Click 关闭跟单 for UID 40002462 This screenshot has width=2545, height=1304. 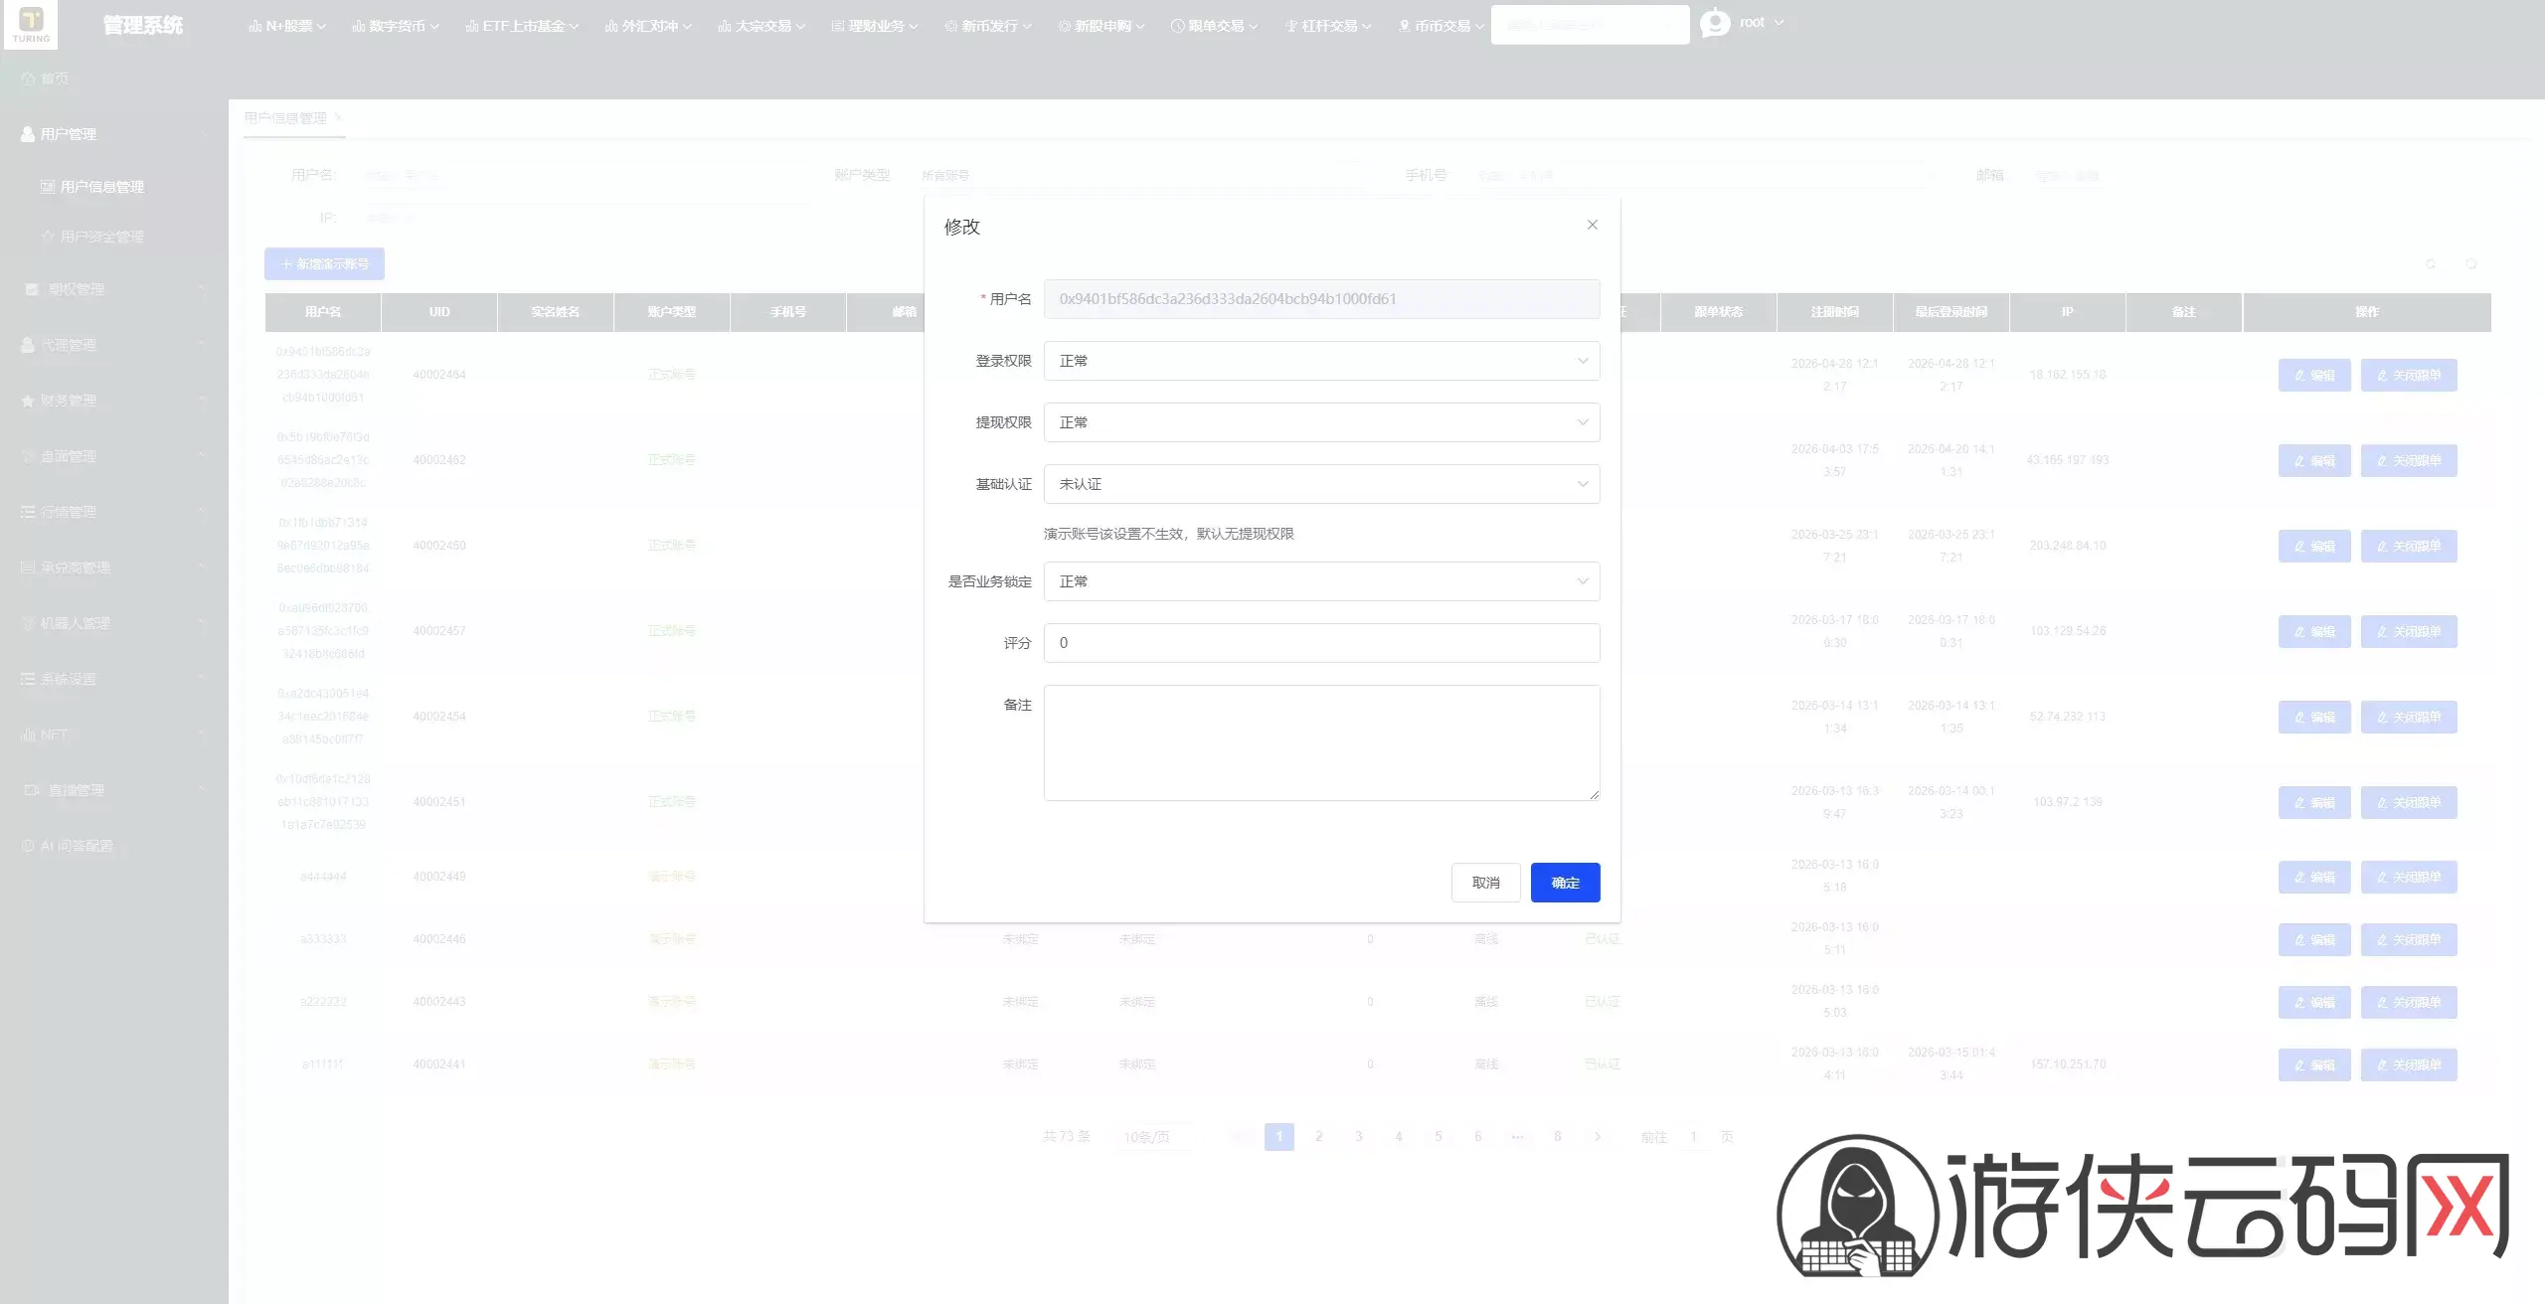click(2409, 460)
